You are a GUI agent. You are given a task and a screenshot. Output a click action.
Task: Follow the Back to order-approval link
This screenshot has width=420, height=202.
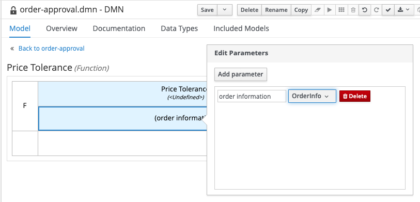pos(52,49)
